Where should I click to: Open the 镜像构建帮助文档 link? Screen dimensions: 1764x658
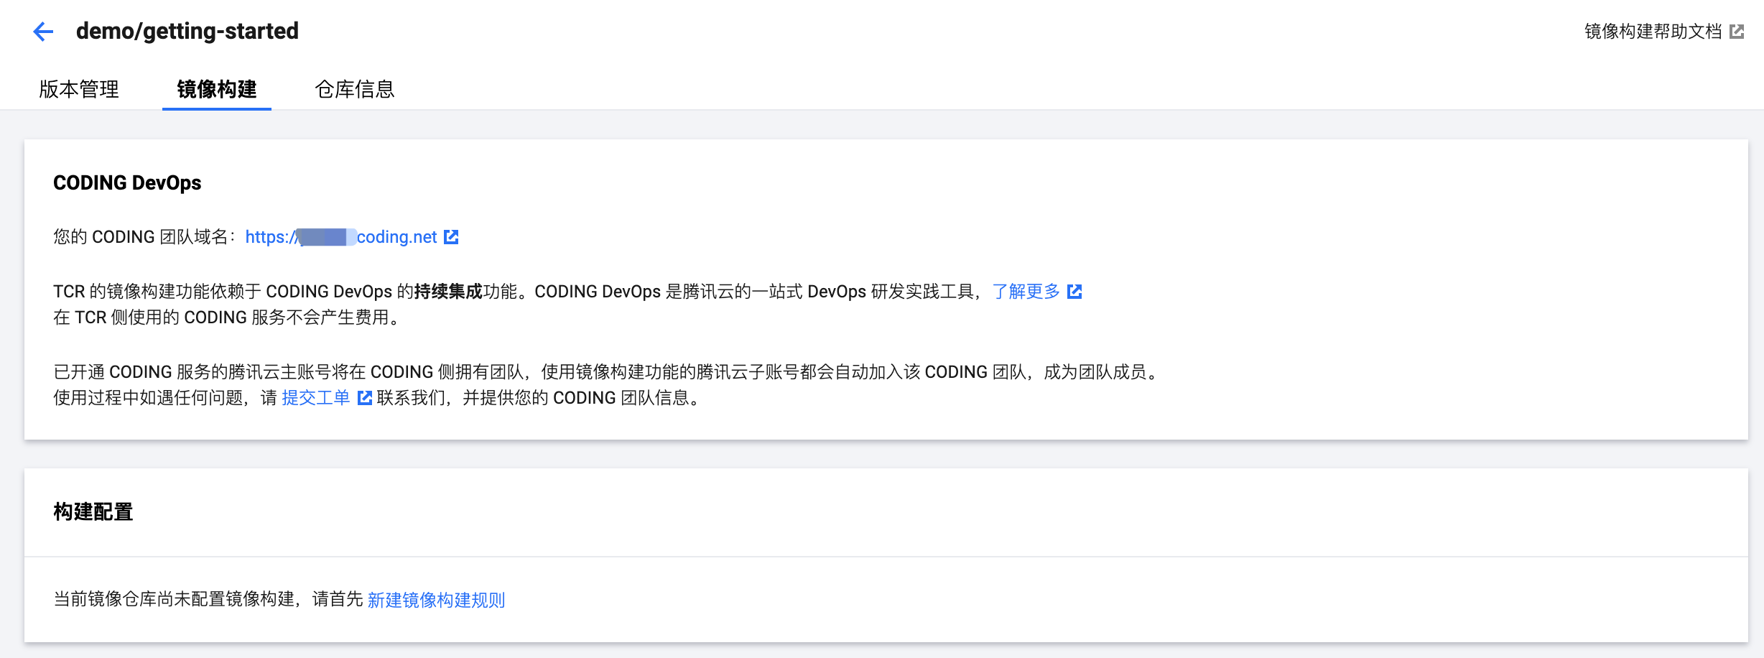[1653, 32]
